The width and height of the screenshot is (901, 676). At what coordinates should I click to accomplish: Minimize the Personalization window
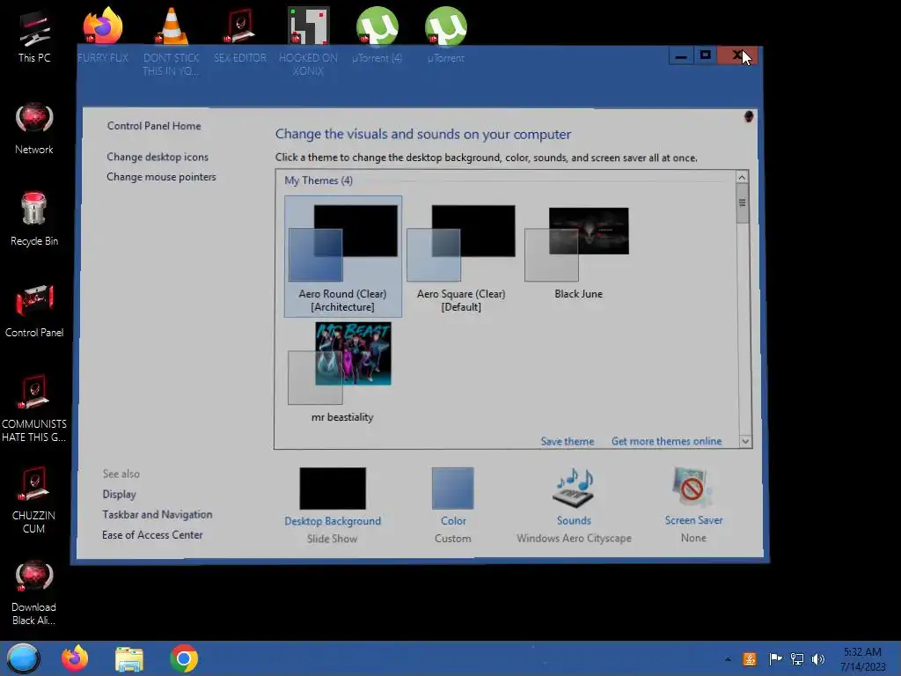pyautogui.click(x=681, y=55)
